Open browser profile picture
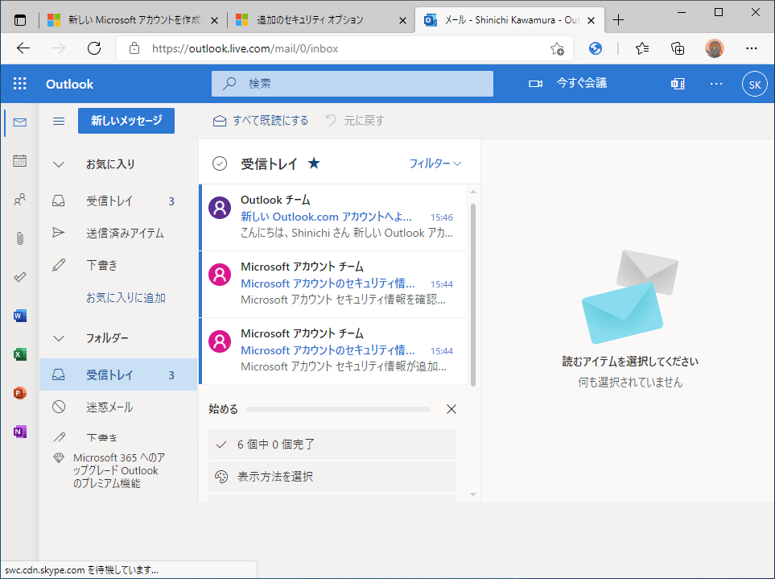Screen dimensions: 775x579 click(x=714, y=48)
